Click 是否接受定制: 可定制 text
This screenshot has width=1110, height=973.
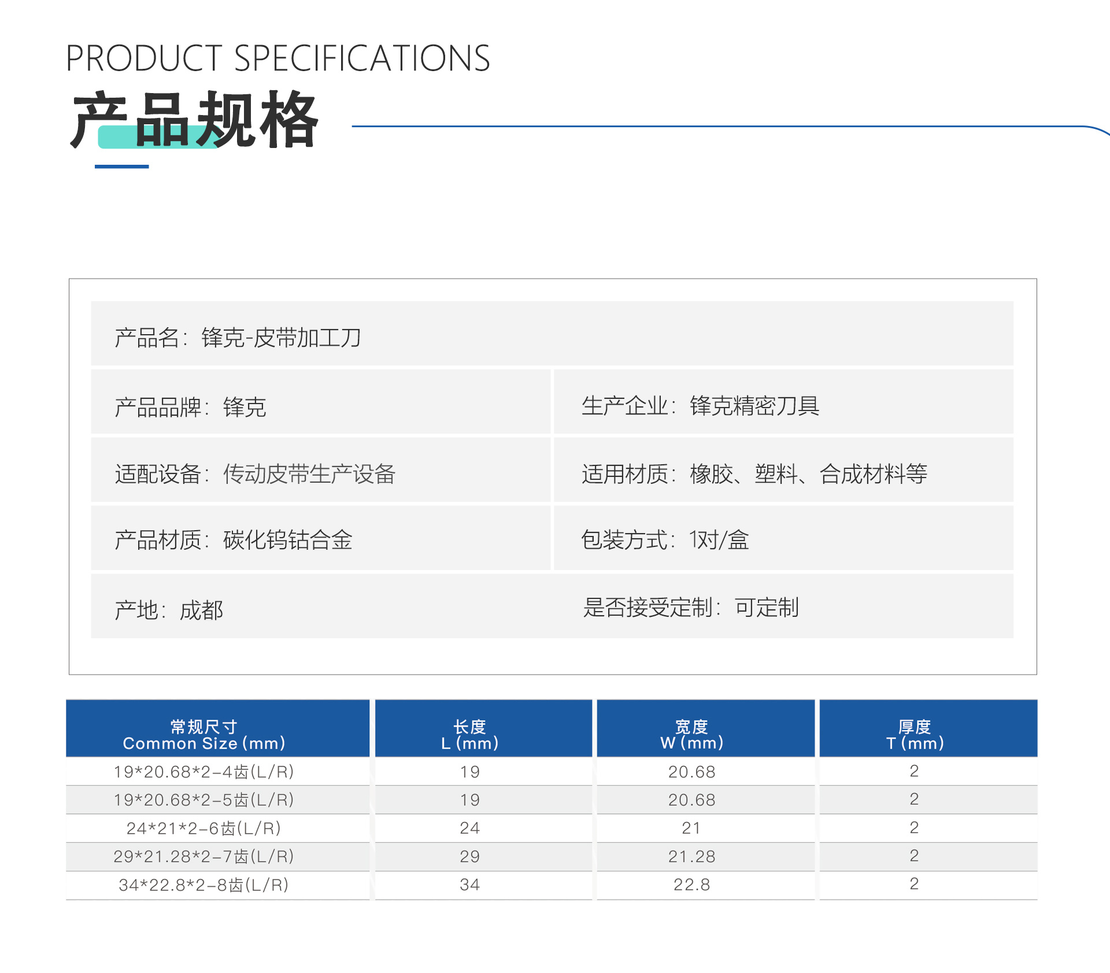point(691,608)
